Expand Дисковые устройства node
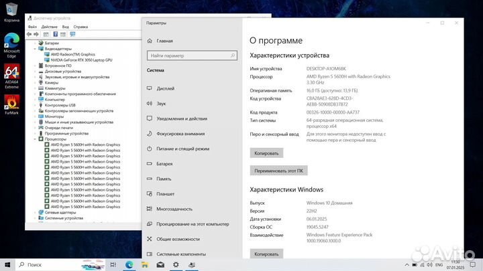The width and height of the screenshot is (483, 271). point(35,72)
